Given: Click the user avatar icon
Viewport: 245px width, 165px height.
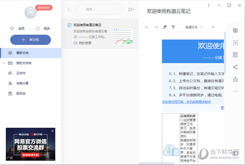Looking at the screenshot, I should coord(30,12).
